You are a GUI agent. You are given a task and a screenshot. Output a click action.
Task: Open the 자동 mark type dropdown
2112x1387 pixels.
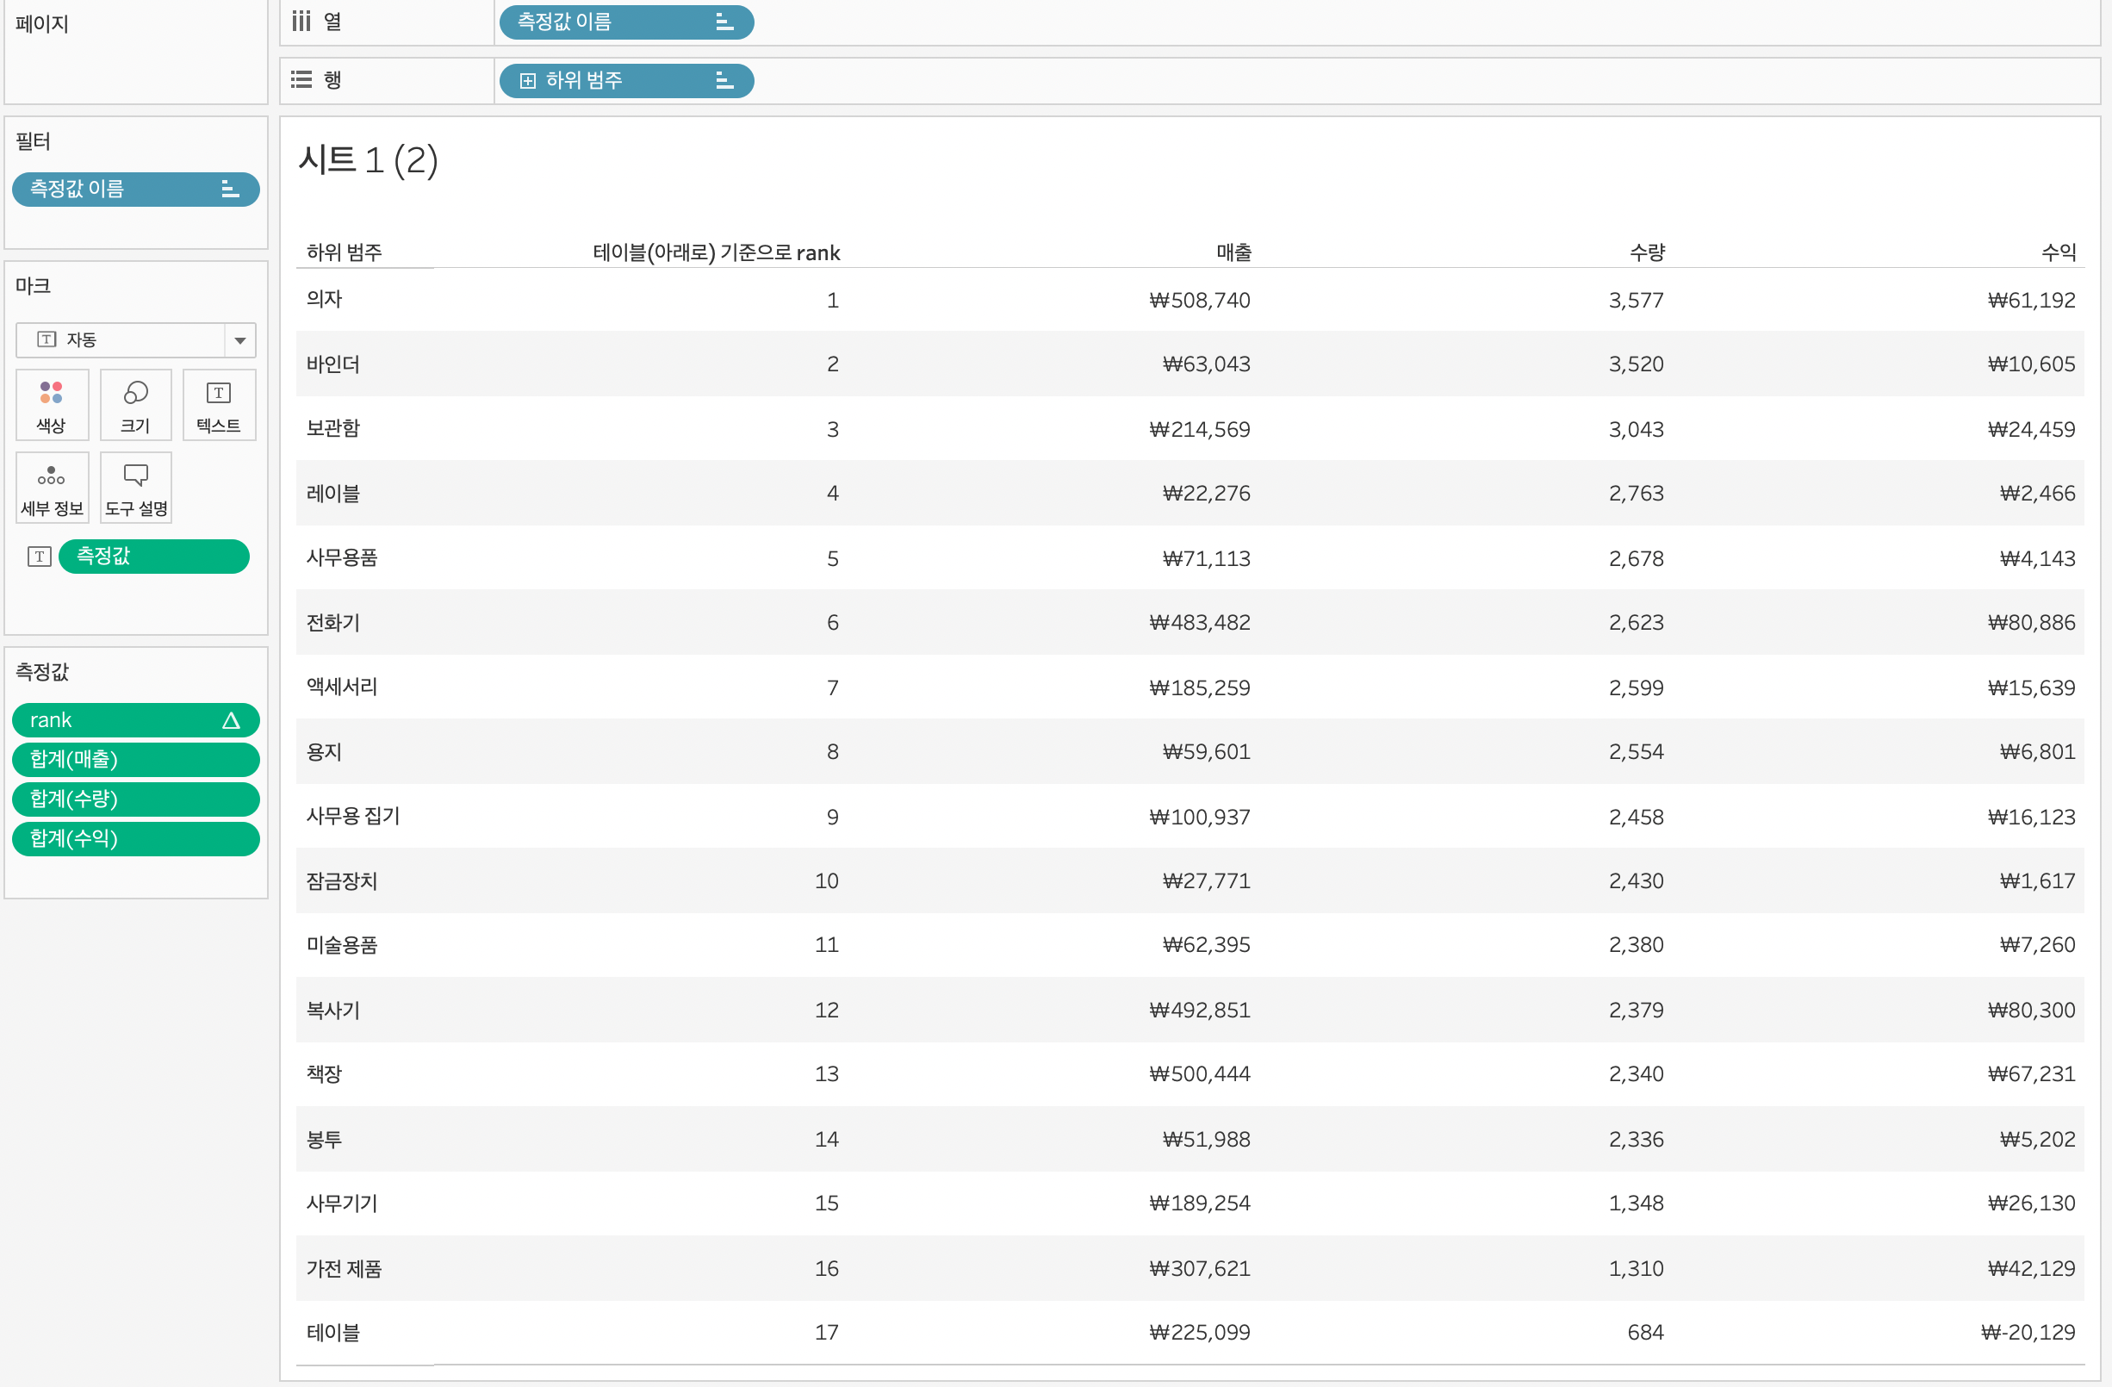tap(239, 340)
